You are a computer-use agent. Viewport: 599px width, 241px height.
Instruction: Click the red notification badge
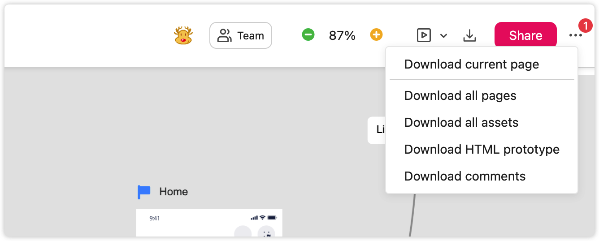coord(586,26)
